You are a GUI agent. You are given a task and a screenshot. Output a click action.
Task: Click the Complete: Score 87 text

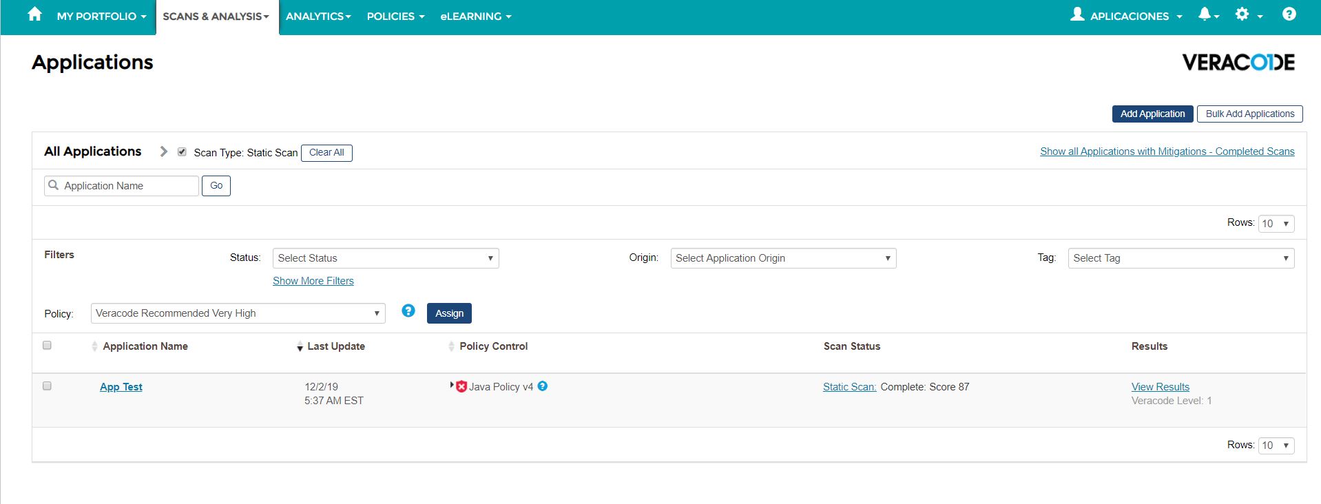(x=924, y=387)
